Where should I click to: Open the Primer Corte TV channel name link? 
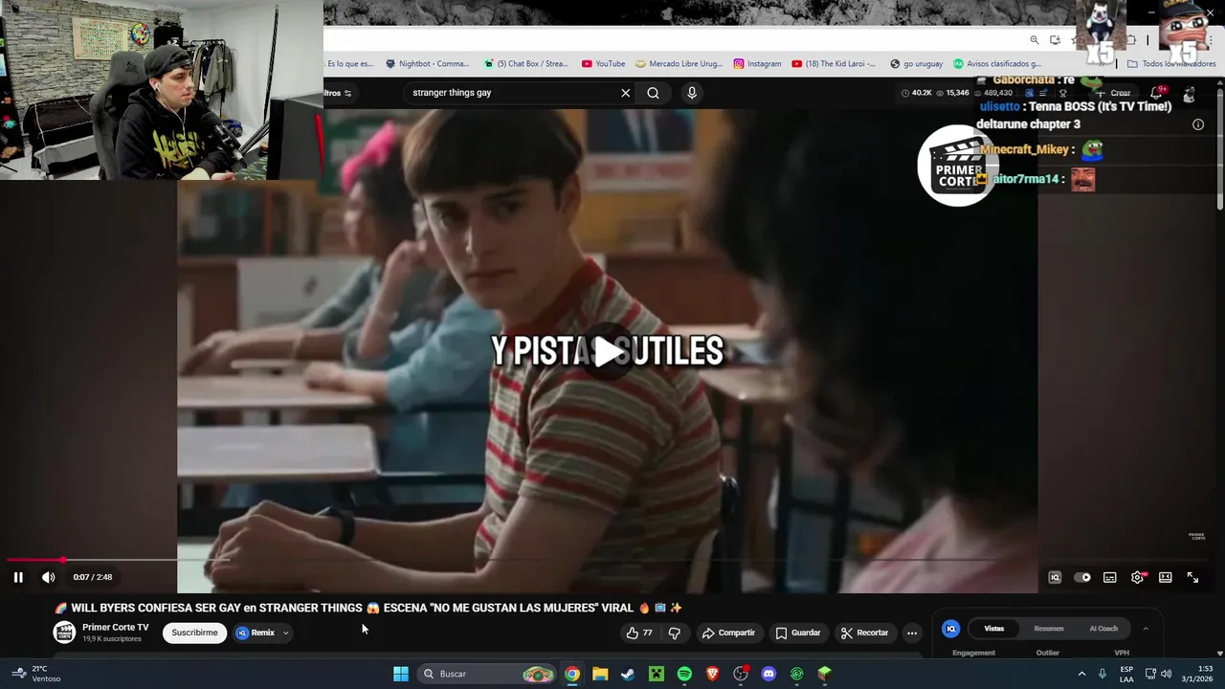116,627
